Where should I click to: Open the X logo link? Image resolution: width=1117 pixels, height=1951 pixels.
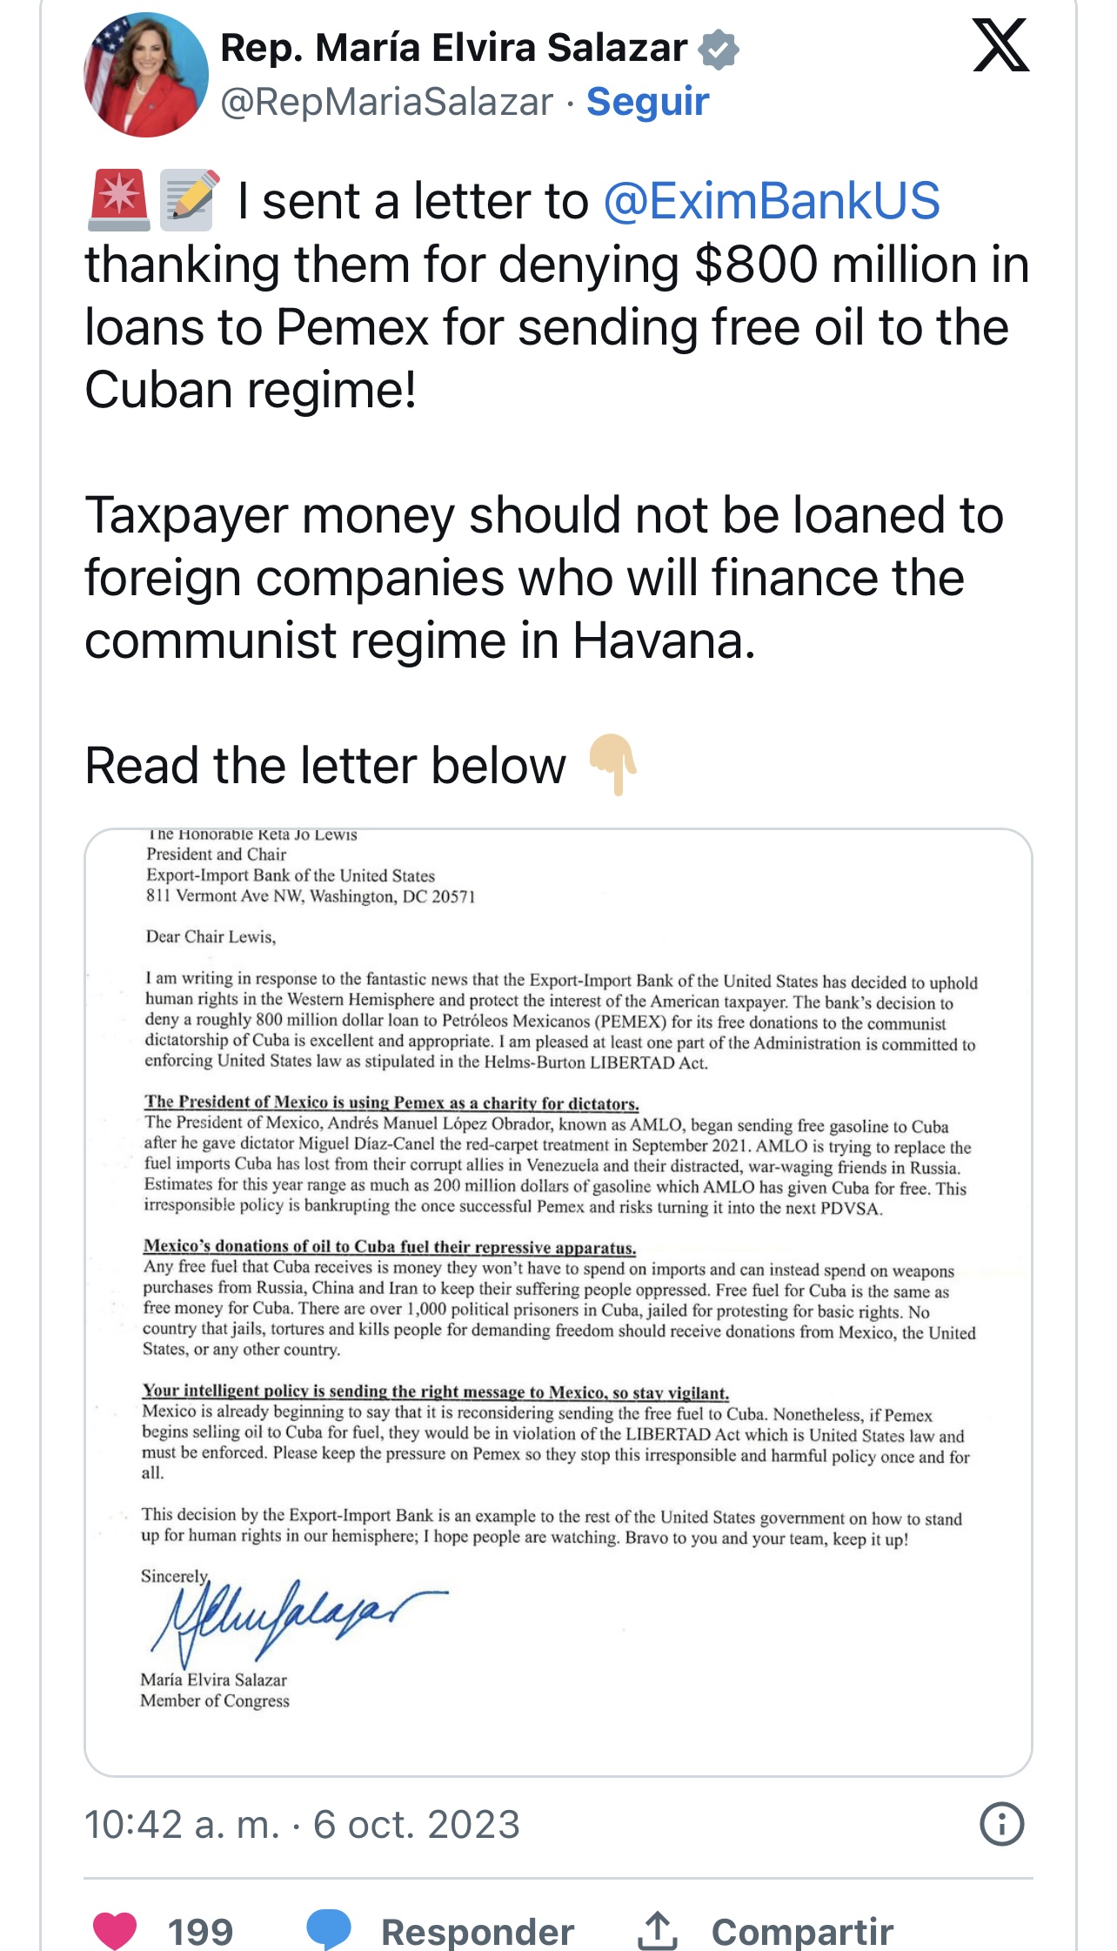pos(1000,45)
